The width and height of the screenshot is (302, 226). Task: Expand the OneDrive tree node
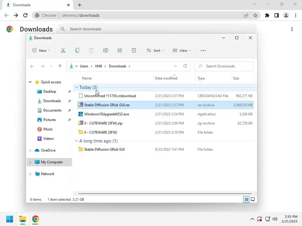pyautogui.click(x=30, y=150)
